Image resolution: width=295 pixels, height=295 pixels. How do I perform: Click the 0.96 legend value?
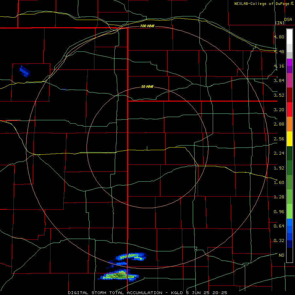(279, 212)
